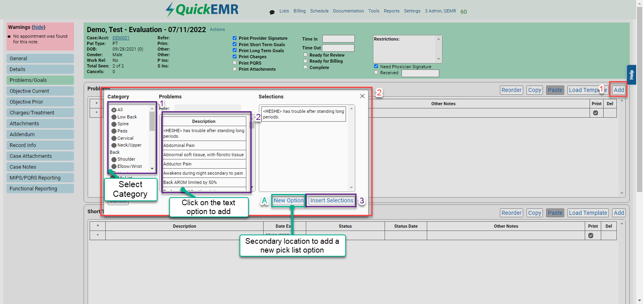Image resolution: width=643 pixels, height=304 pixels.
Task: Open the Actions dropdown link
Action: click(217, 29)
